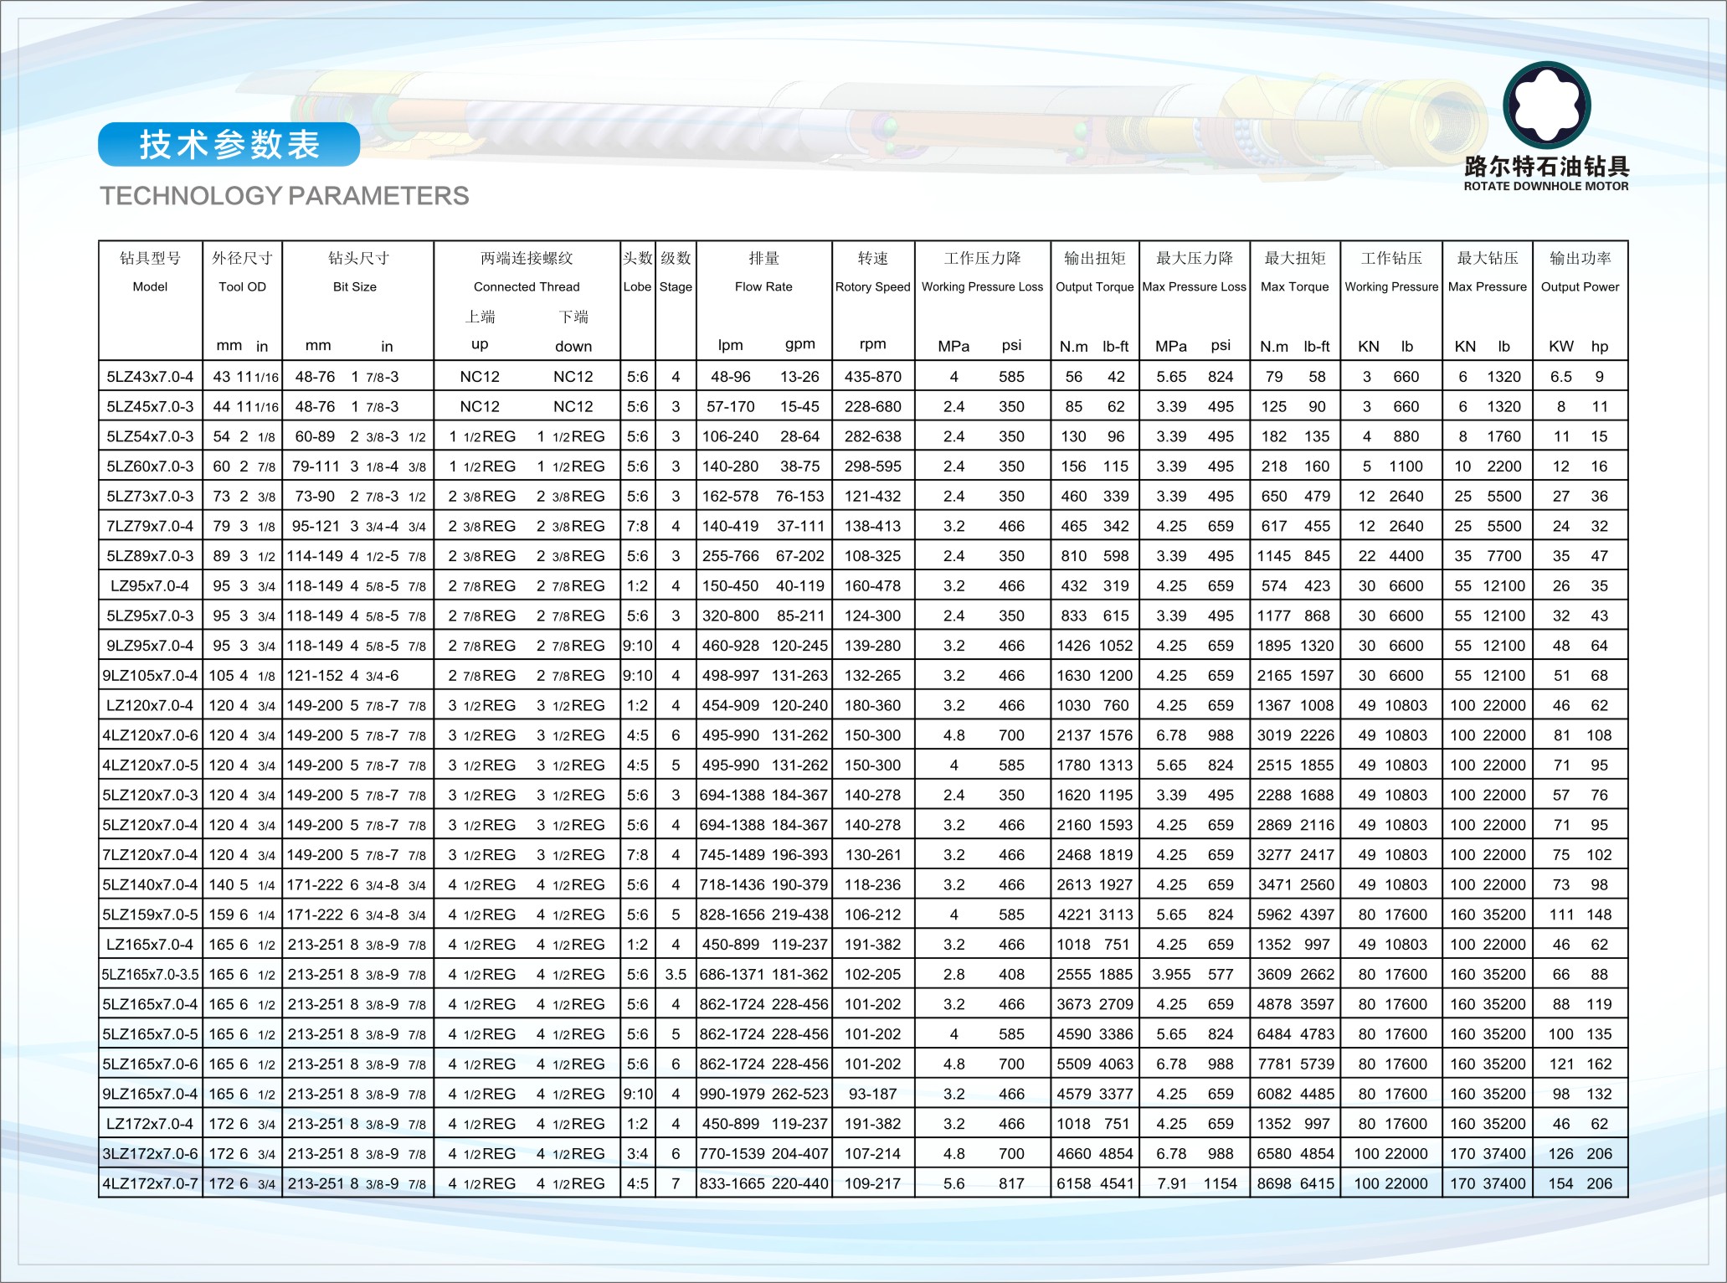
Task: Click the flower-shaped rotor logo icon
Action: pyautogui.click(x=1546, y=105)
